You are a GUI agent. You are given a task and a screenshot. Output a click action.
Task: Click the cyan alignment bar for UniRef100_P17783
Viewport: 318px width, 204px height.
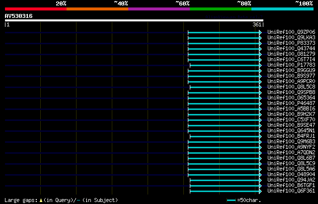pos(225,65)
